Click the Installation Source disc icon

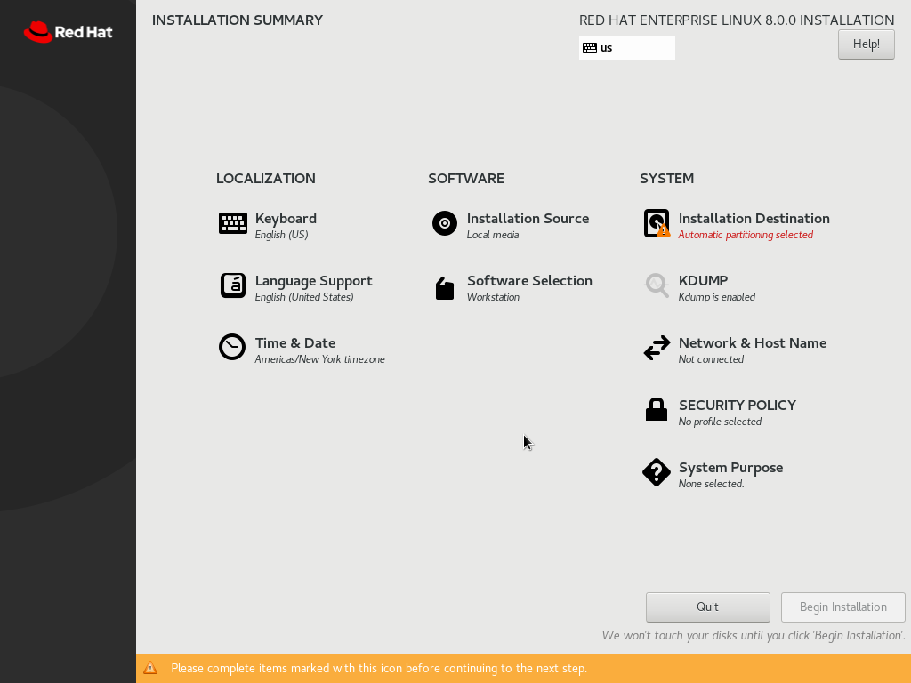[445, 223]
